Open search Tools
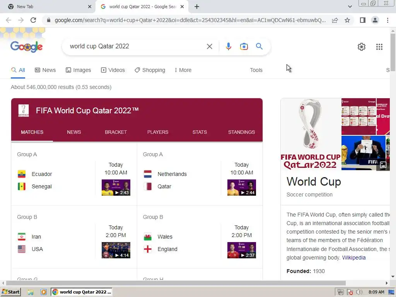 pyautogui.click(x=256, y=70)
